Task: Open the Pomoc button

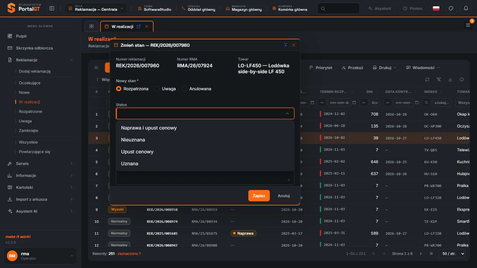Action: [x=413, y=8]
